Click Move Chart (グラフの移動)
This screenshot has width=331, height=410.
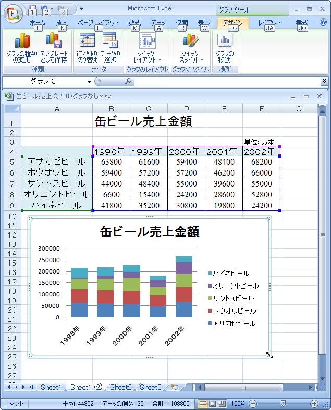tap(225, 47)
